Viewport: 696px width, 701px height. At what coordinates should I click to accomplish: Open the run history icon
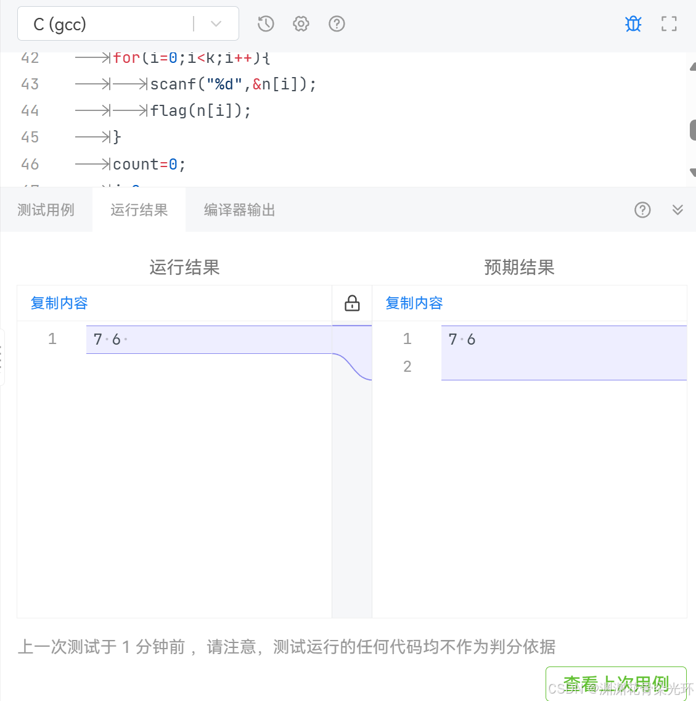[x=265, y=23]
